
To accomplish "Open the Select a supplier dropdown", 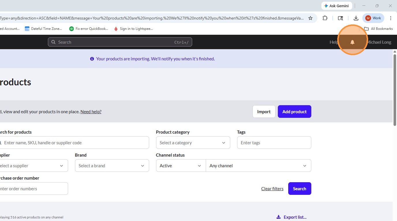I will point(33,166).
